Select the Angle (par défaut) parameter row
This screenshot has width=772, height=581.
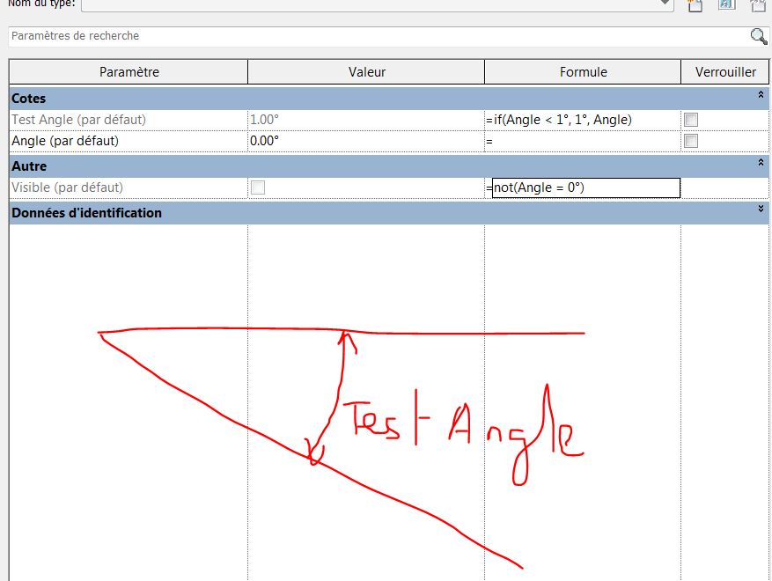click(129, 141)
